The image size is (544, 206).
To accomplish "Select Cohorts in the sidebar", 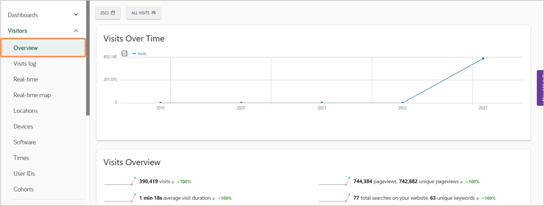I will click(x=24, y=189).
